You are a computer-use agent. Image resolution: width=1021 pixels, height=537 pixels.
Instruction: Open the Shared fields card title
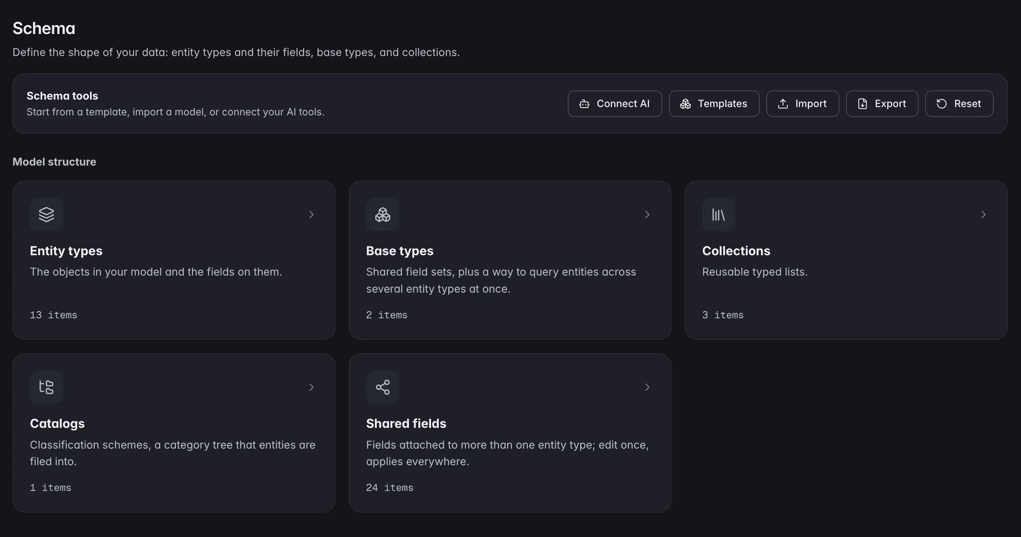point(406,424)
